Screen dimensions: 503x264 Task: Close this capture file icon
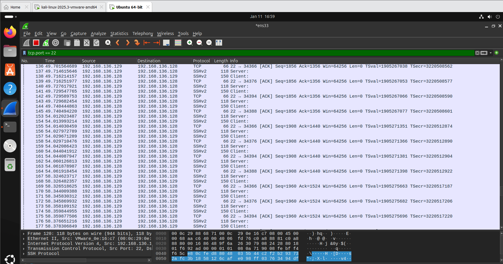click(x=87, y=43)
